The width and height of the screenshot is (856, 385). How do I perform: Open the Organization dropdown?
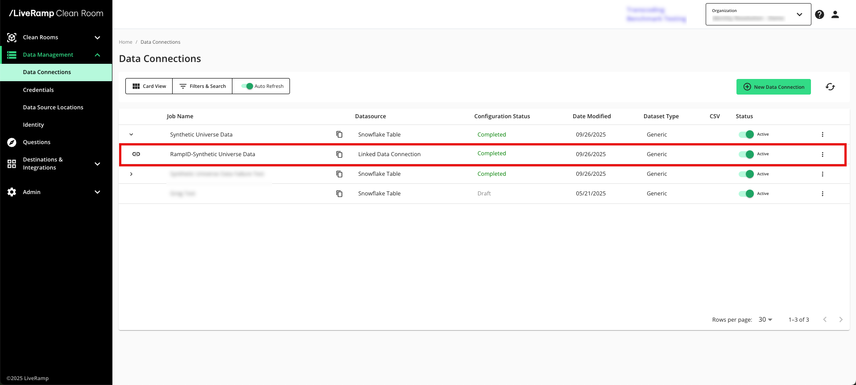pos(758,14)
